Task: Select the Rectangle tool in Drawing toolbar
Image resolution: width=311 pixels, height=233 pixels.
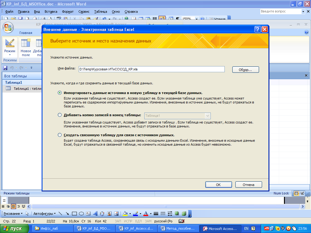Action: (74, 214)
